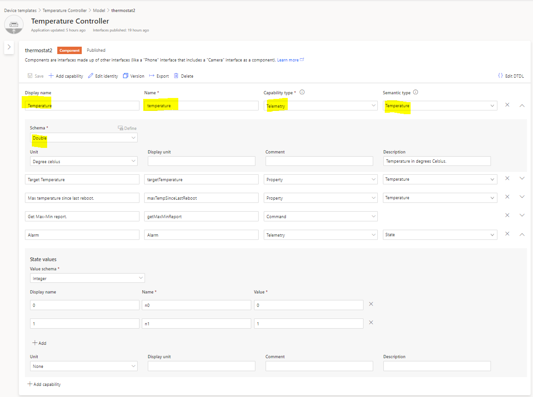Click the Target Temperature display name field
The image size is (533, 397).
82,179
